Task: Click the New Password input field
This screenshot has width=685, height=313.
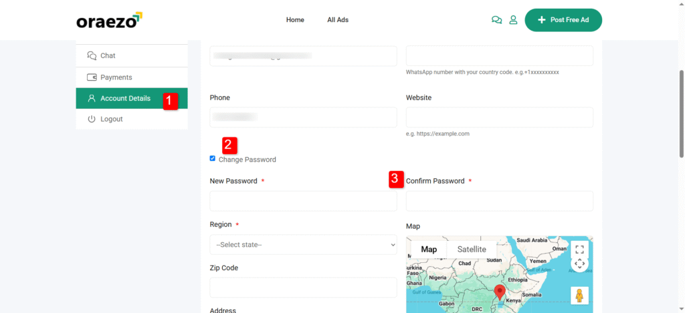Action: (303, 201)
